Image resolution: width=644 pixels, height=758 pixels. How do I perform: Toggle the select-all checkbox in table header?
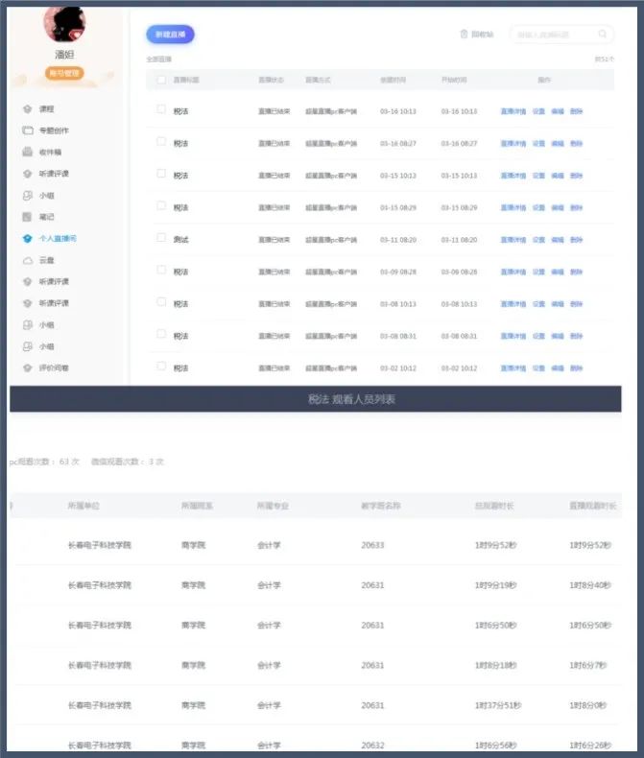coord(161,80)
